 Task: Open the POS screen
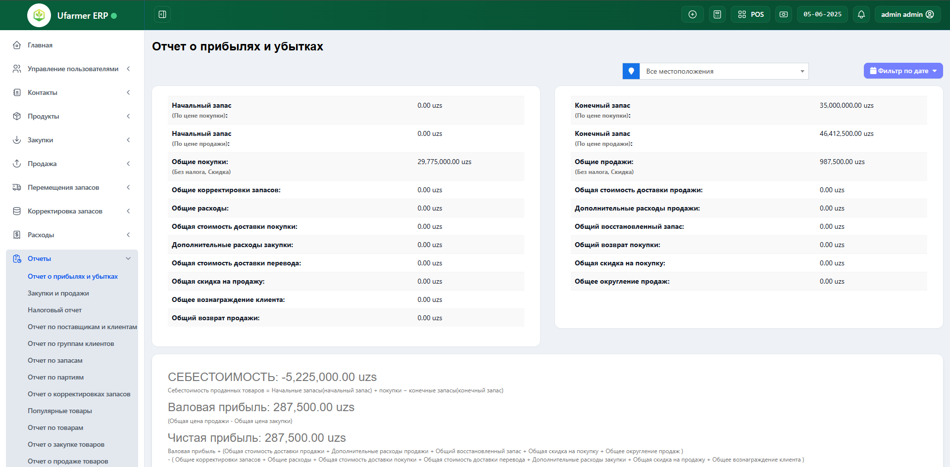click(750, 14)
